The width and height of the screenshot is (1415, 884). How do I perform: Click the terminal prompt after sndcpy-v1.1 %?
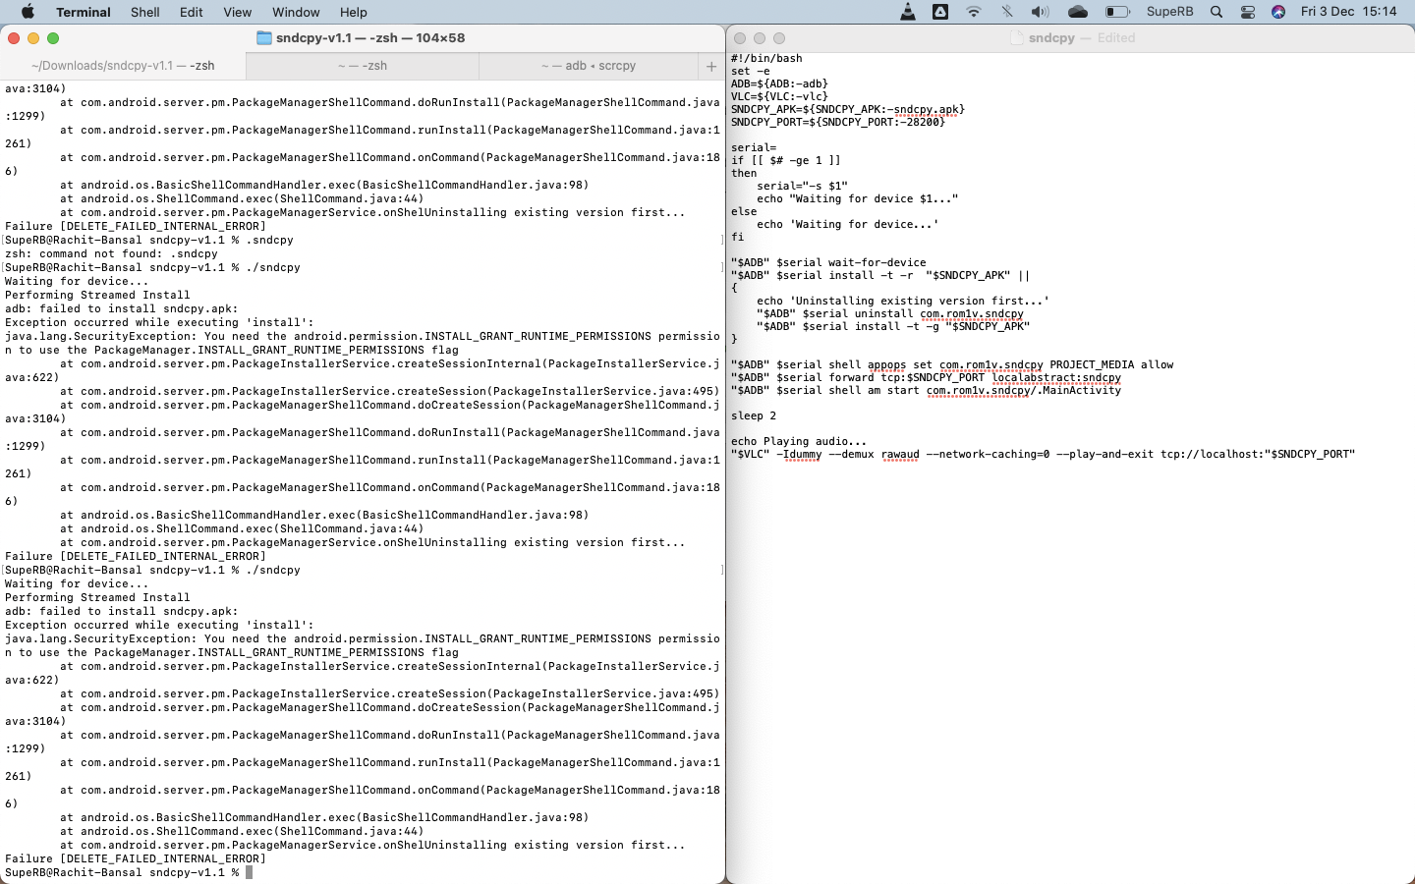250,872
